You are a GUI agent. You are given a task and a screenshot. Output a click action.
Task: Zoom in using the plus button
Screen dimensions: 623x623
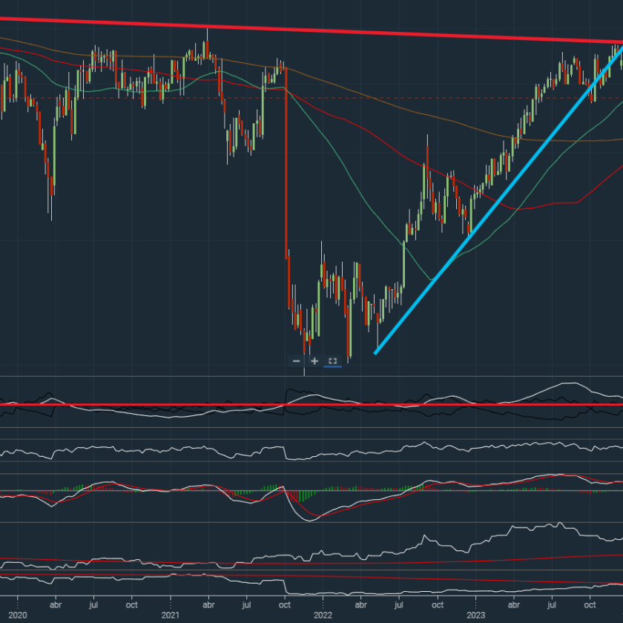coord(314,361)
